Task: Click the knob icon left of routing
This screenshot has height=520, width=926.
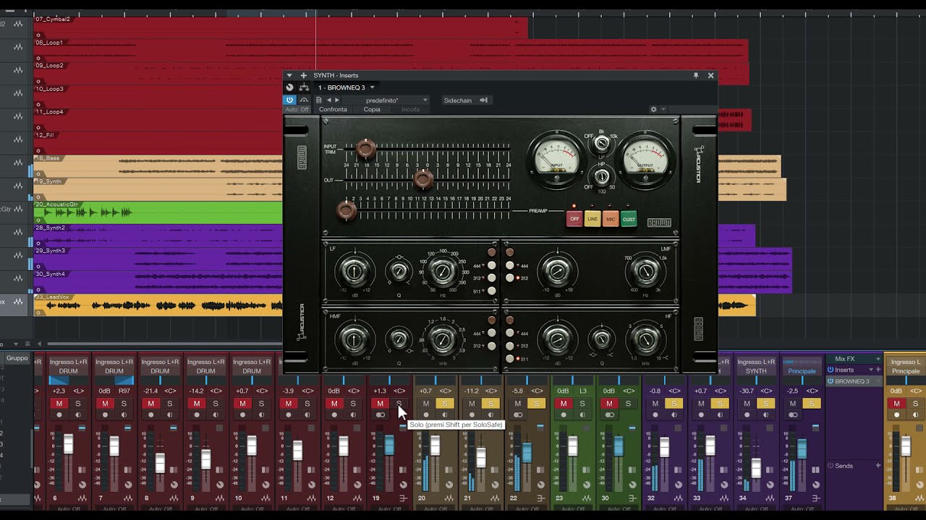Action: 289,87
